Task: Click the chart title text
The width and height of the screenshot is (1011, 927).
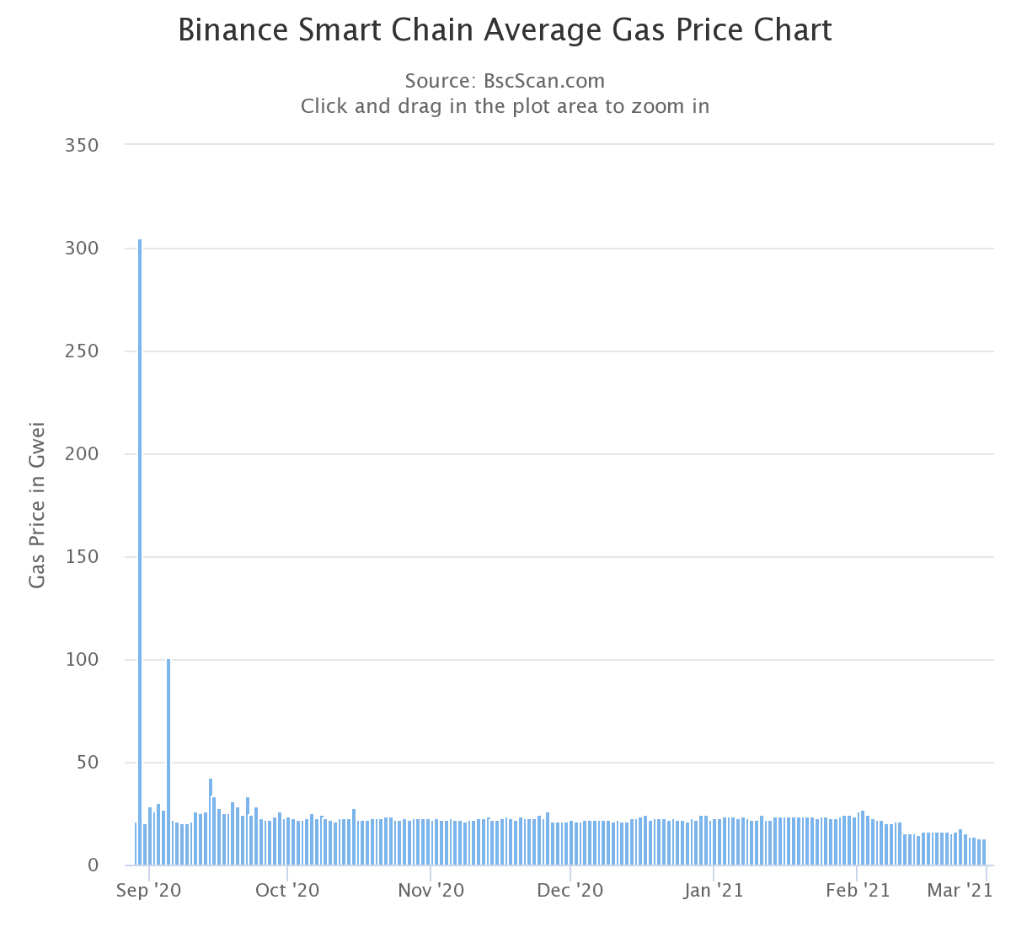Action: [505, 29]
